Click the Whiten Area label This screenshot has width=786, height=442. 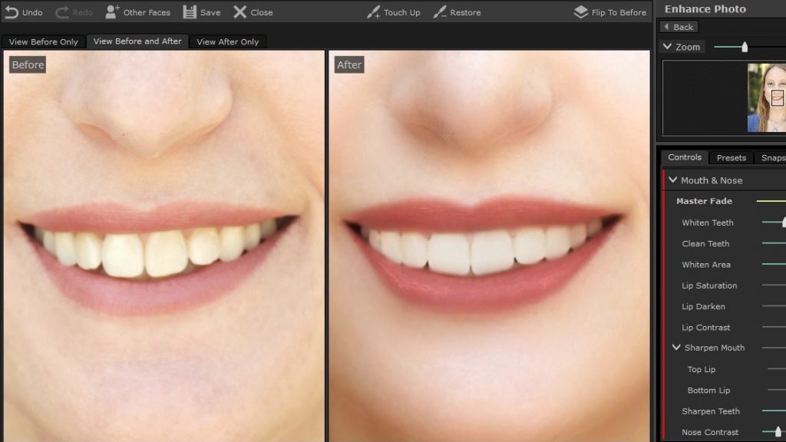click(706, 265)
